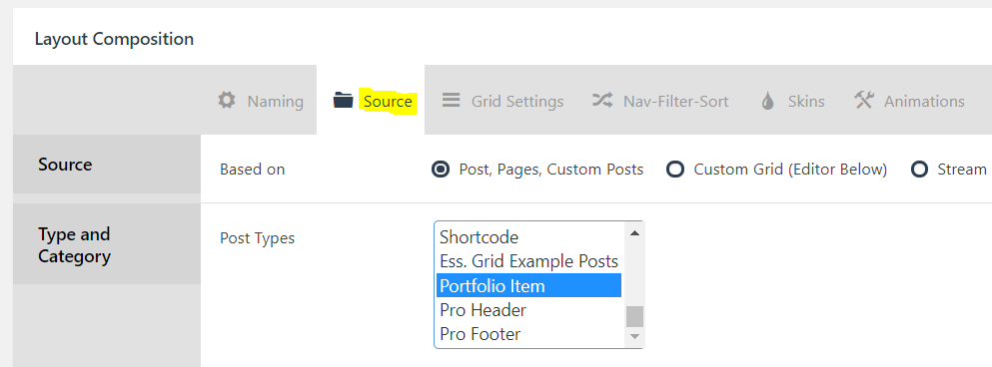This screenshot has height=367, width=992.
Task: Go to the Source section in sidebar
Action: 107,165
